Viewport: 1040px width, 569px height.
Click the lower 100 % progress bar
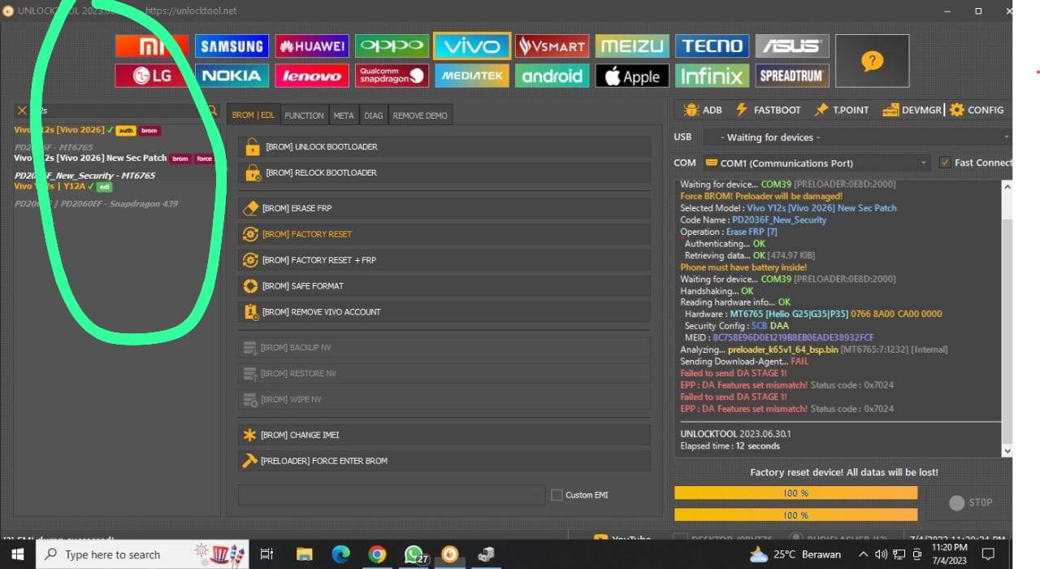tap(795, 515)
